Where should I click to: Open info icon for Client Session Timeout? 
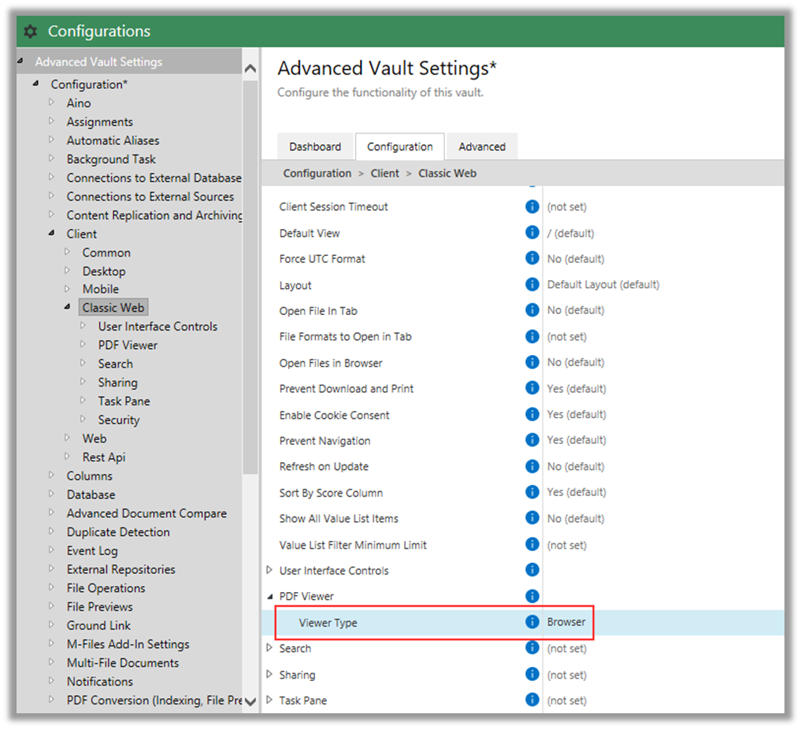(532, 207)
